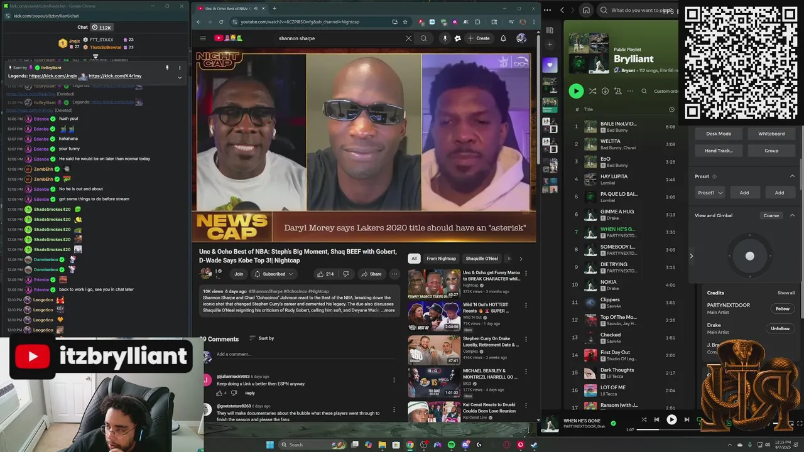Reload the YouTube page in Chrome
804x452 pixels.
click(221, 22)
